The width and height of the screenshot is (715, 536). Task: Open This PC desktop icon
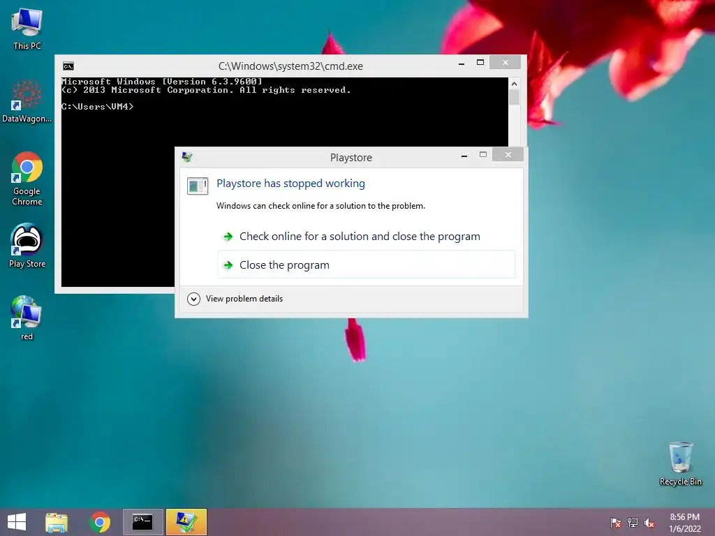tap(27, 29)
